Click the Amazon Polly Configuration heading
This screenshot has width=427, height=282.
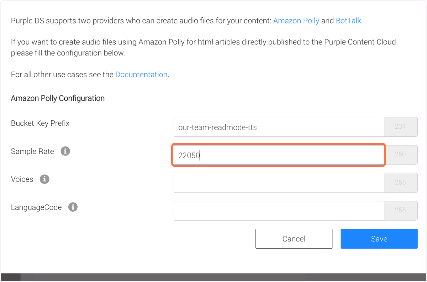coord(58,98)
